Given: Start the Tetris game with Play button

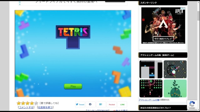Looking at the screenshot, I should pos(73,86).
